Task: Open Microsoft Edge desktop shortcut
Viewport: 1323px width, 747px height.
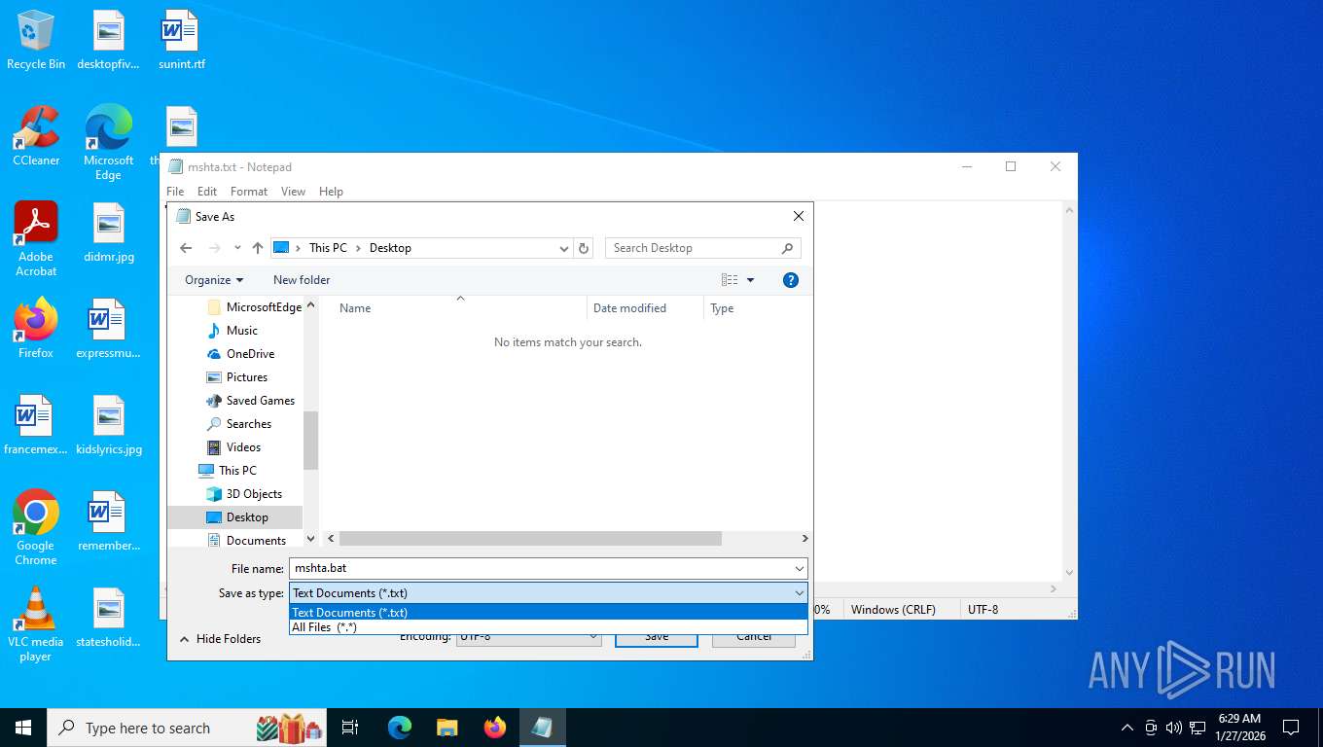Action: [x=108, y=143]
